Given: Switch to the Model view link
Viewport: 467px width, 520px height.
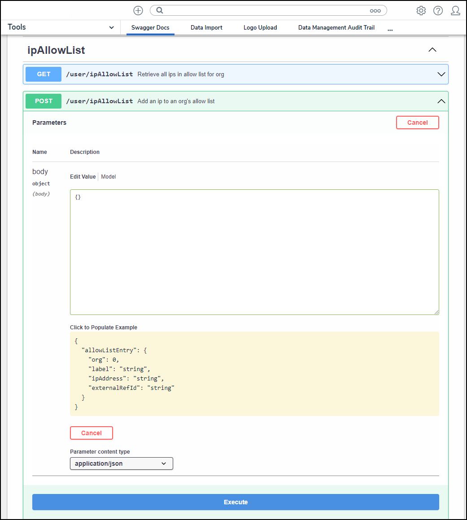Looking at the screenshot, I should click(109, 177).
